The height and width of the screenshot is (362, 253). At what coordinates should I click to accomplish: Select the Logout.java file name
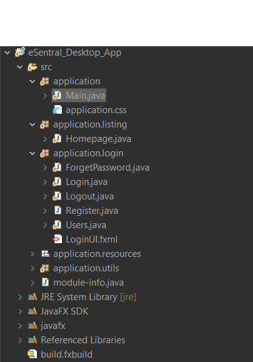(90, 196)
